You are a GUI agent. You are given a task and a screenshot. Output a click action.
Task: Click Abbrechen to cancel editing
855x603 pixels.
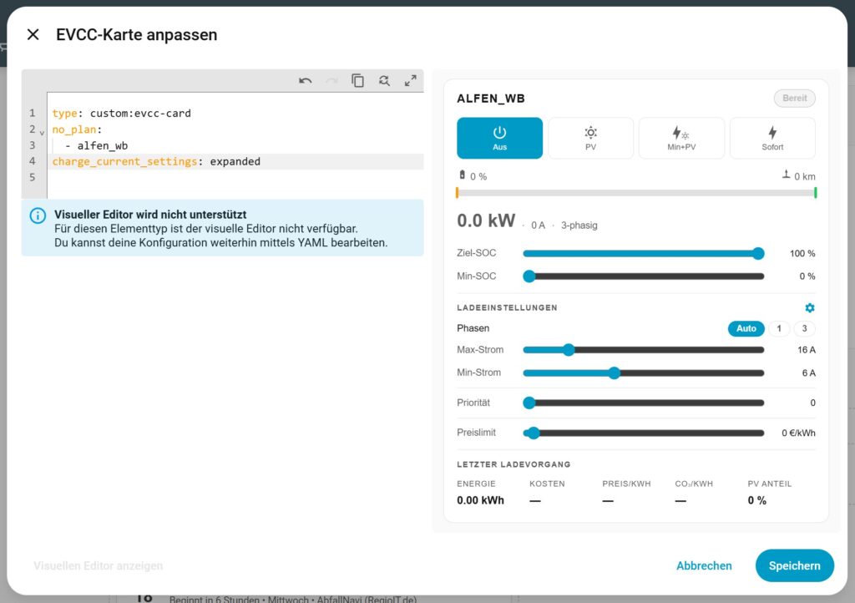point(704,565)
